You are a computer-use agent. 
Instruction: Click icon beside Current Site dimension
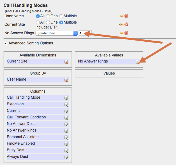(x=66, y=62)
